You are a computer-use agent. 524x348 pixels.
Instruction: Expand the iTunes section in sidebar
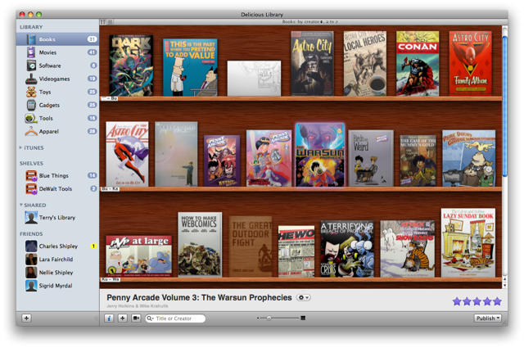click(21, 148)
